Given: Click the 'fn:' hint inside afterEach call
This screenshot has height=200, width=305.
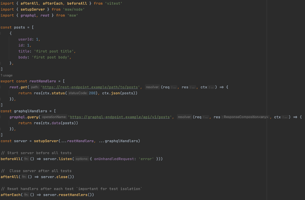Looking at the screenshot, I should 26,195.
